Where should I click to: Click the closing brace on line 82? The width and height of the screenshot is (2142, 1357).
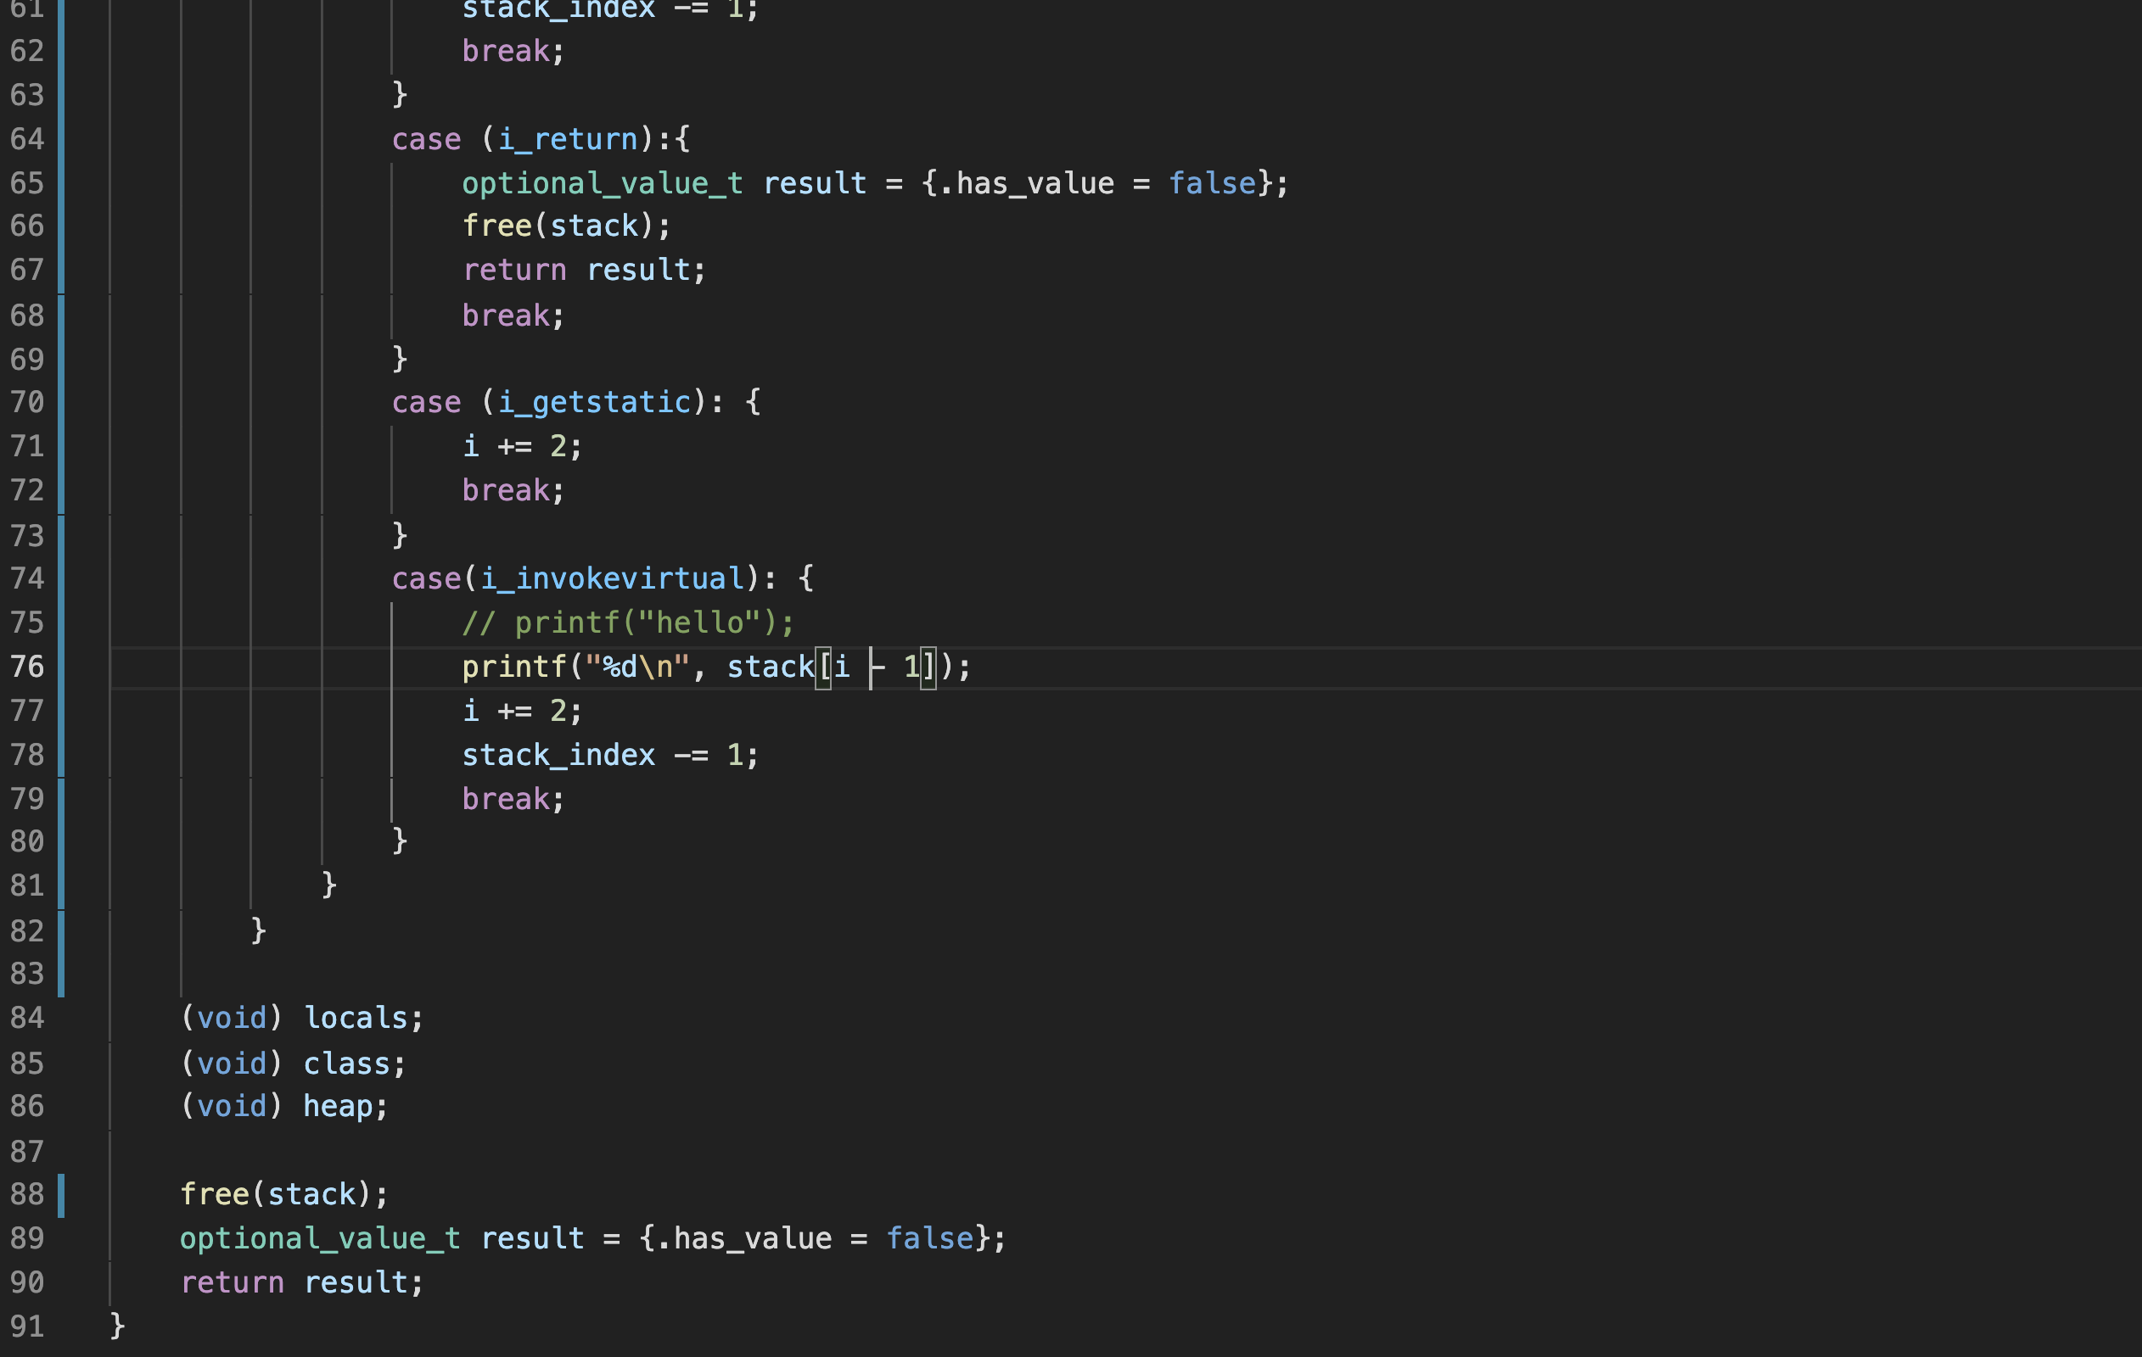click(x=258, y=930)
